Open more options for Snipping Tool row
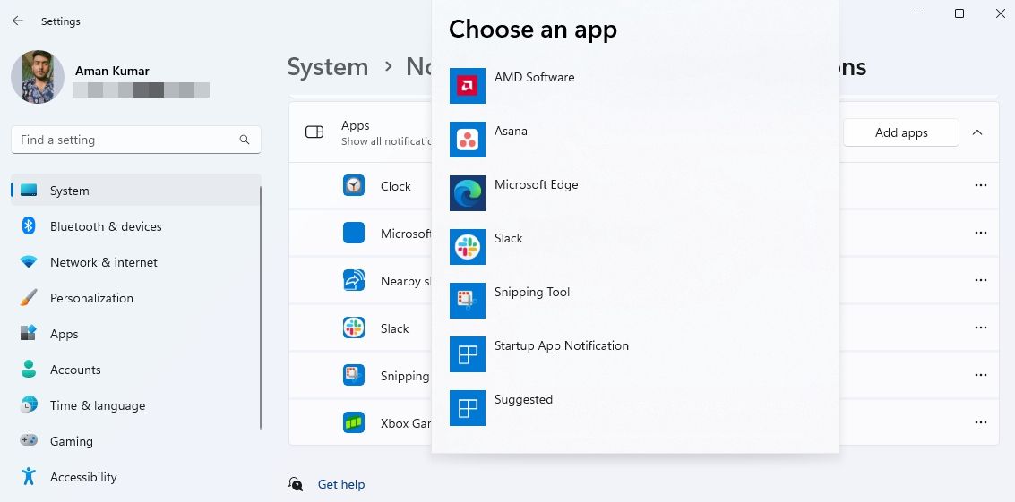The image size is (1015, 502). pyautogui.click(x=981, y=375)
